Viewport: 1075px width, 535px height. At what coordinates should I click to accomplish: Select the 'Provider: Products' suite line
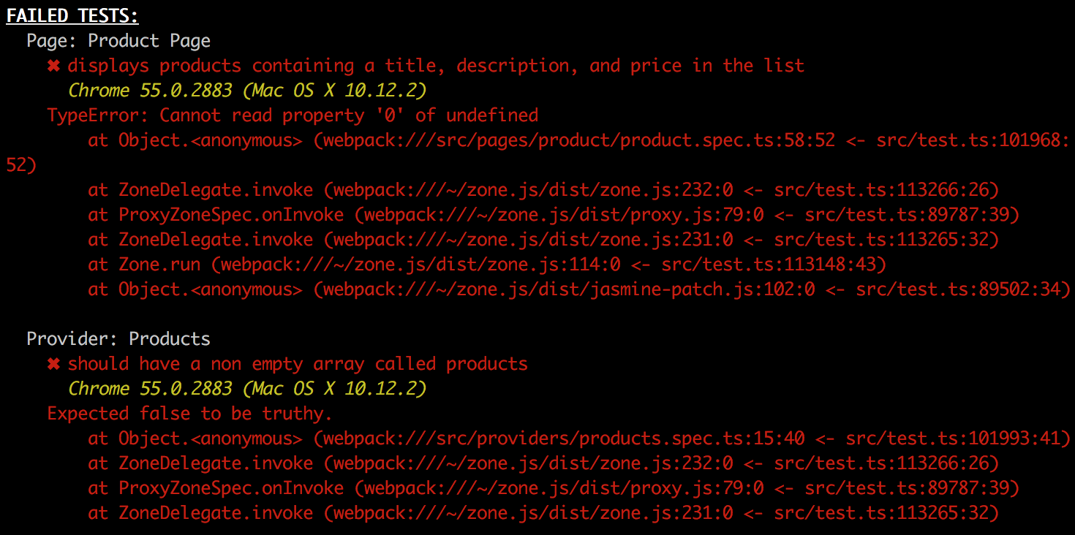point(118,339)
